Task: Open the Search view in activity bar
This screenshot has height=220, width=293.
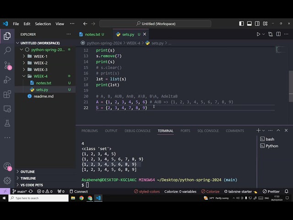Action: coord(7,50)
